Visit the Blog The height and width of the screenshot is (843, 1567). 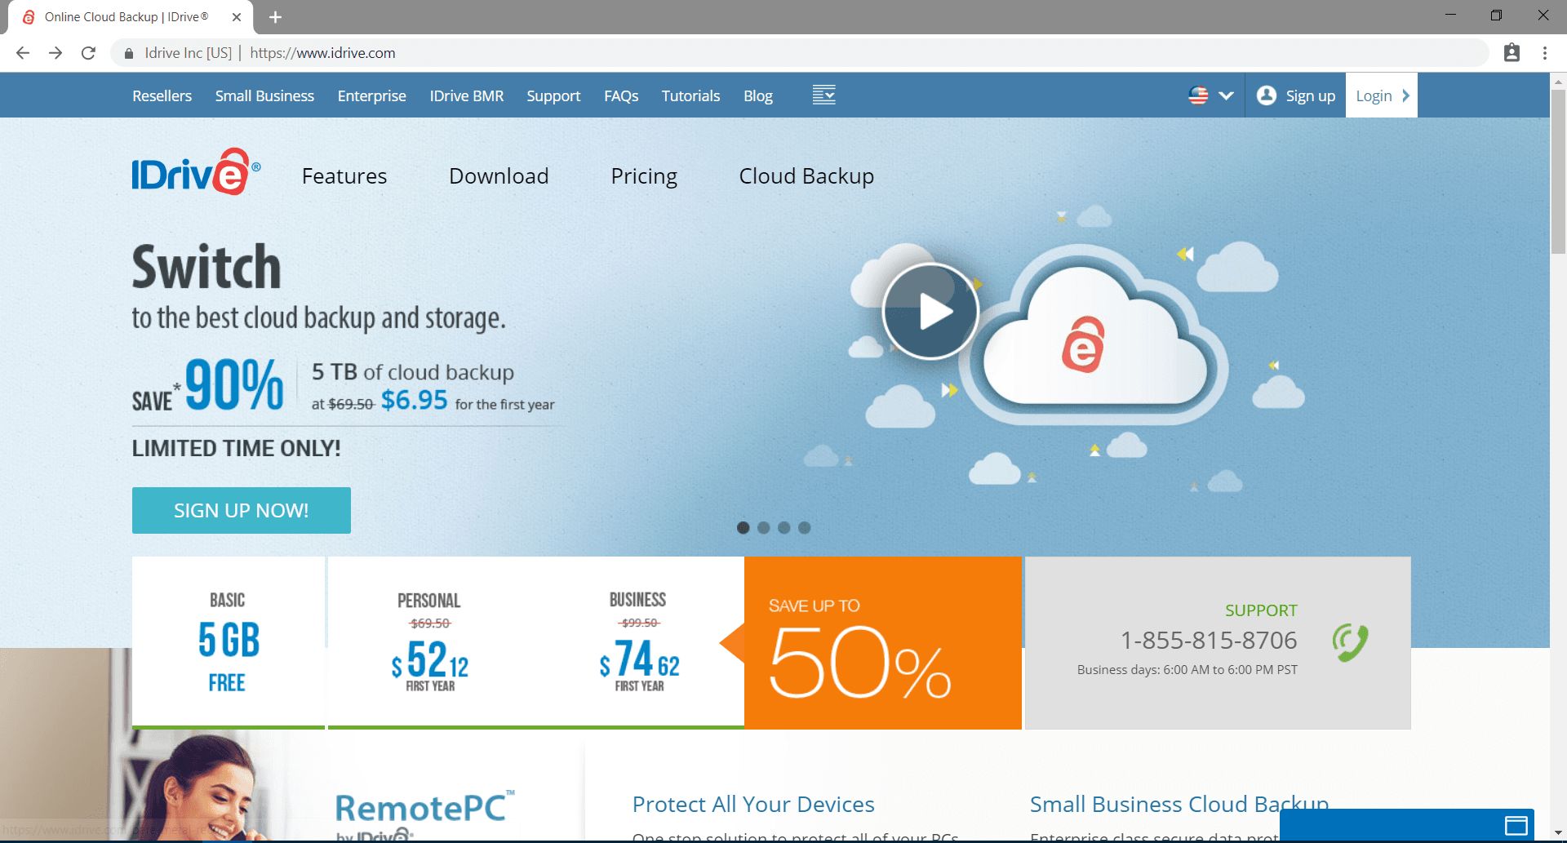pos(757,95)
